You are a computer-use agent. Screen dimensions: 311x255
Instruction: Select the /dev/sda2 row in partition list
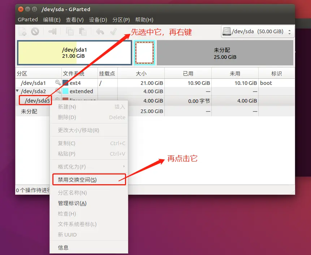155,91
